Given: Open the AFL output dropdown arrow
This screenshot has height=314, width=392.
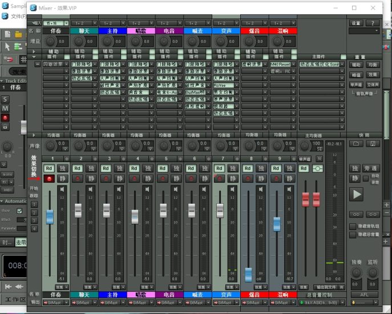Looking at the screenshot, I should click(375, 303).
